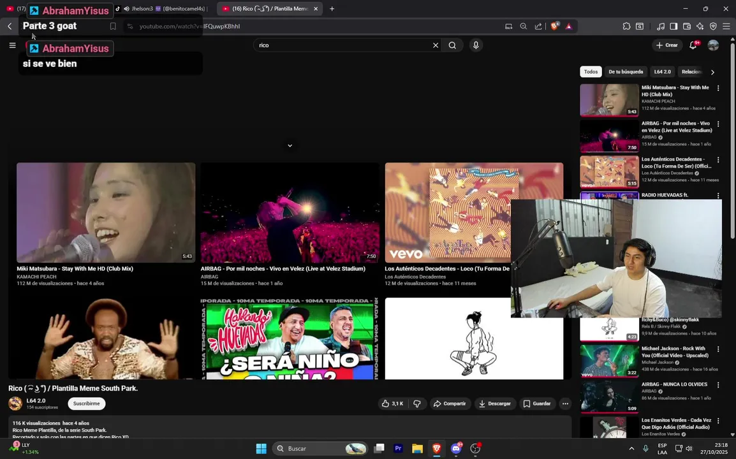Bookmark this page with the bookmark icon
Screen dimensions: 736x459
[x=113, y=26]
